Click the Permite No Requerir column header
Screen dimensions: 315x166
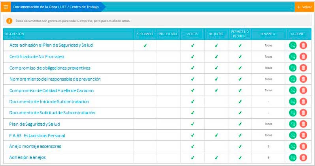click(240, 34)
